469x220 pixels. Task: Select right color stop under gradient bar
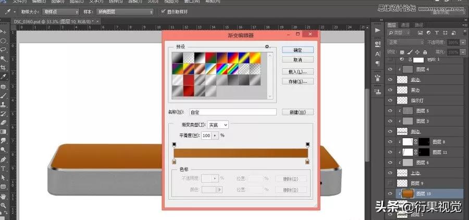click(307, 162)
